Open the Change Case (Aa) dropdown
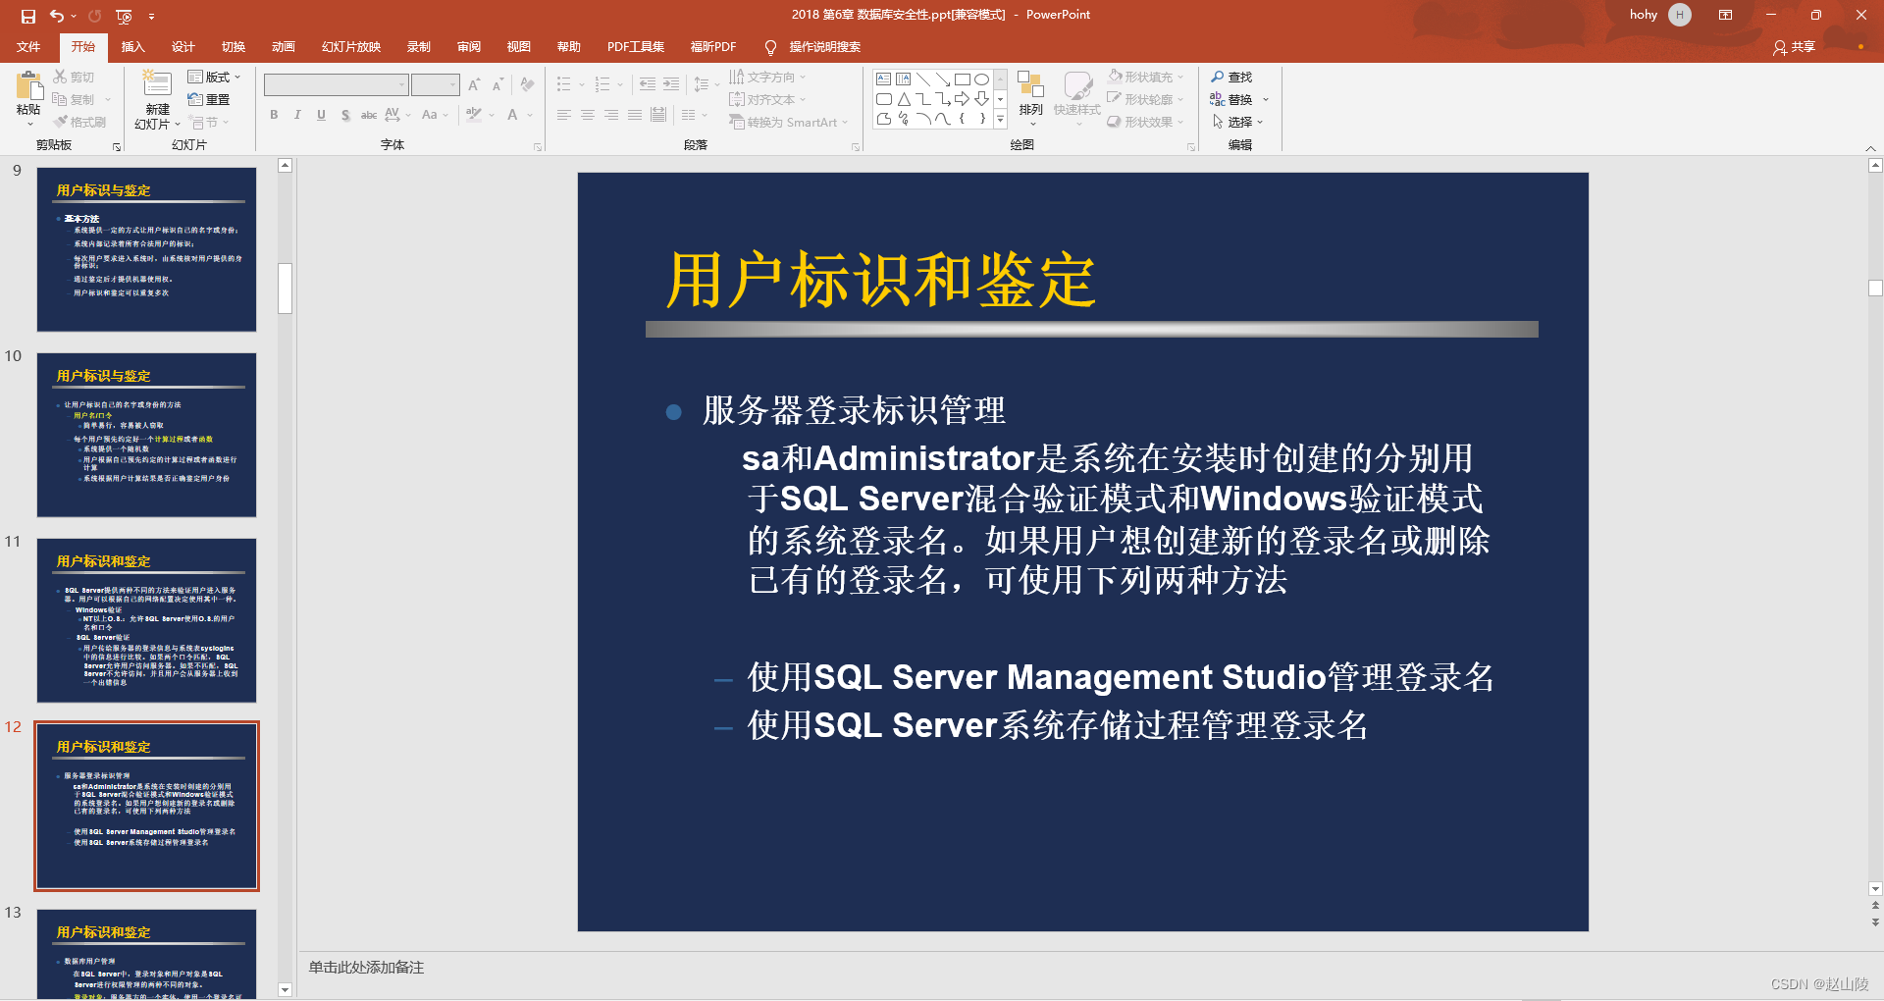 435,115
